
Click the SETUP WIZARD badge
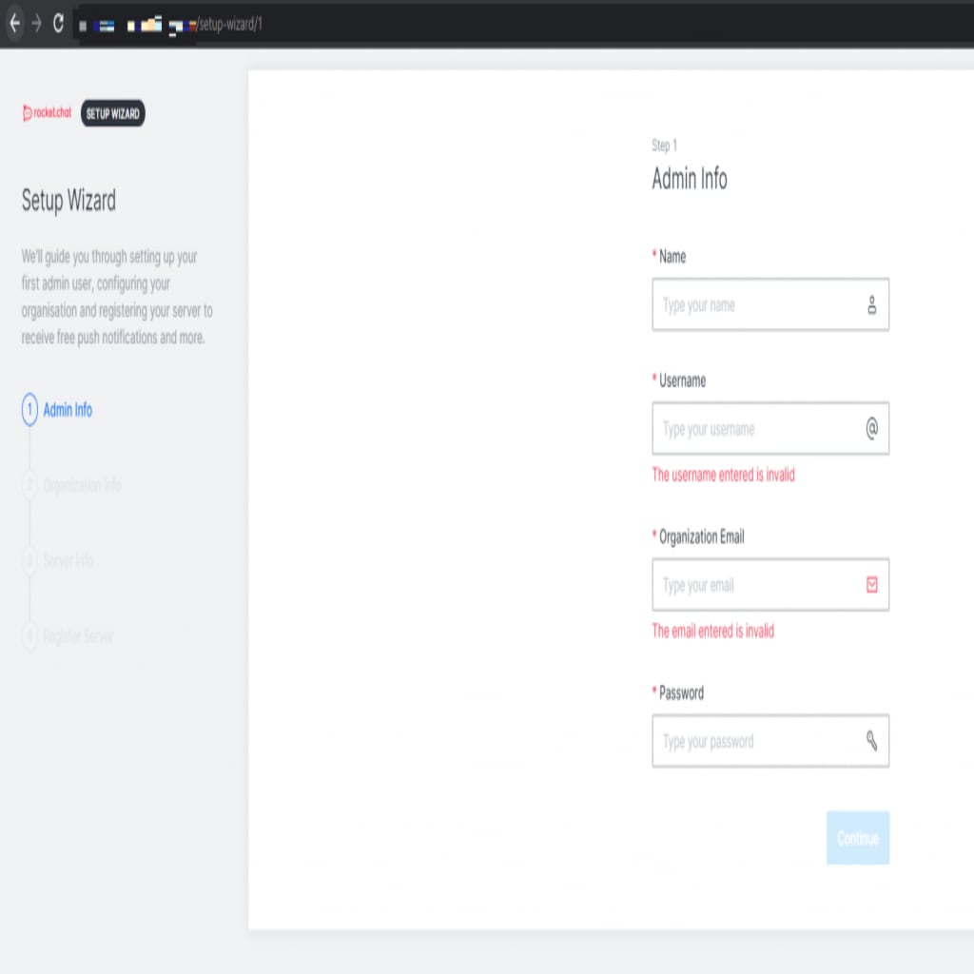pos(113,114)
